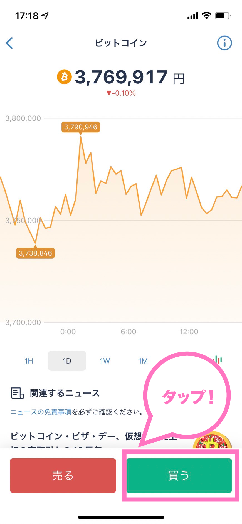242x524 pixels.
Task: Go back using the top-left chevron
Action: 9,43
